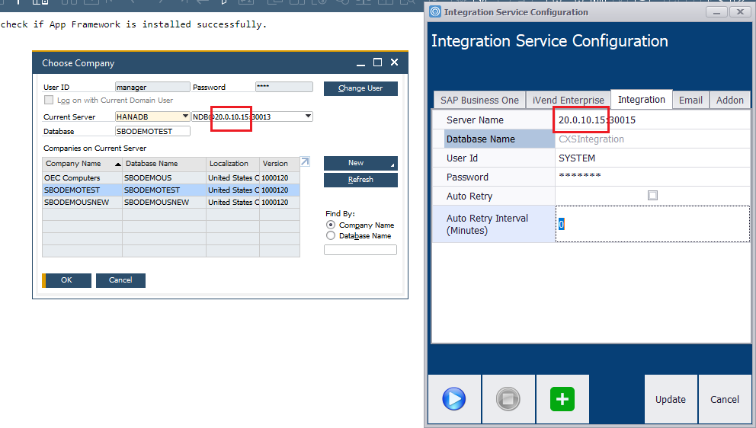Screen dimensions: 756x428
Task: Sort by Company Name column header
Action: coord(82,164)
